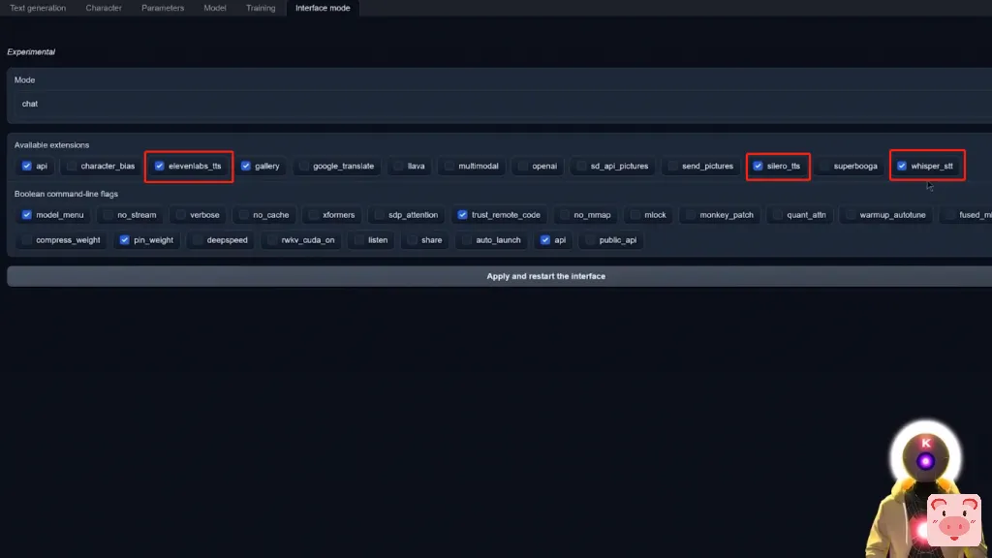
Task: Uncheck the api extension checkbox
Action: click(26, 166)
